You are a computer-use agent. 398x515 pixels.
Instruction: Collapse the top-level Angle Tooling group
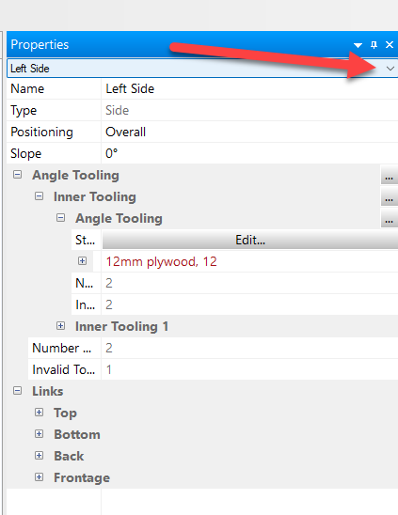point(18,175)
